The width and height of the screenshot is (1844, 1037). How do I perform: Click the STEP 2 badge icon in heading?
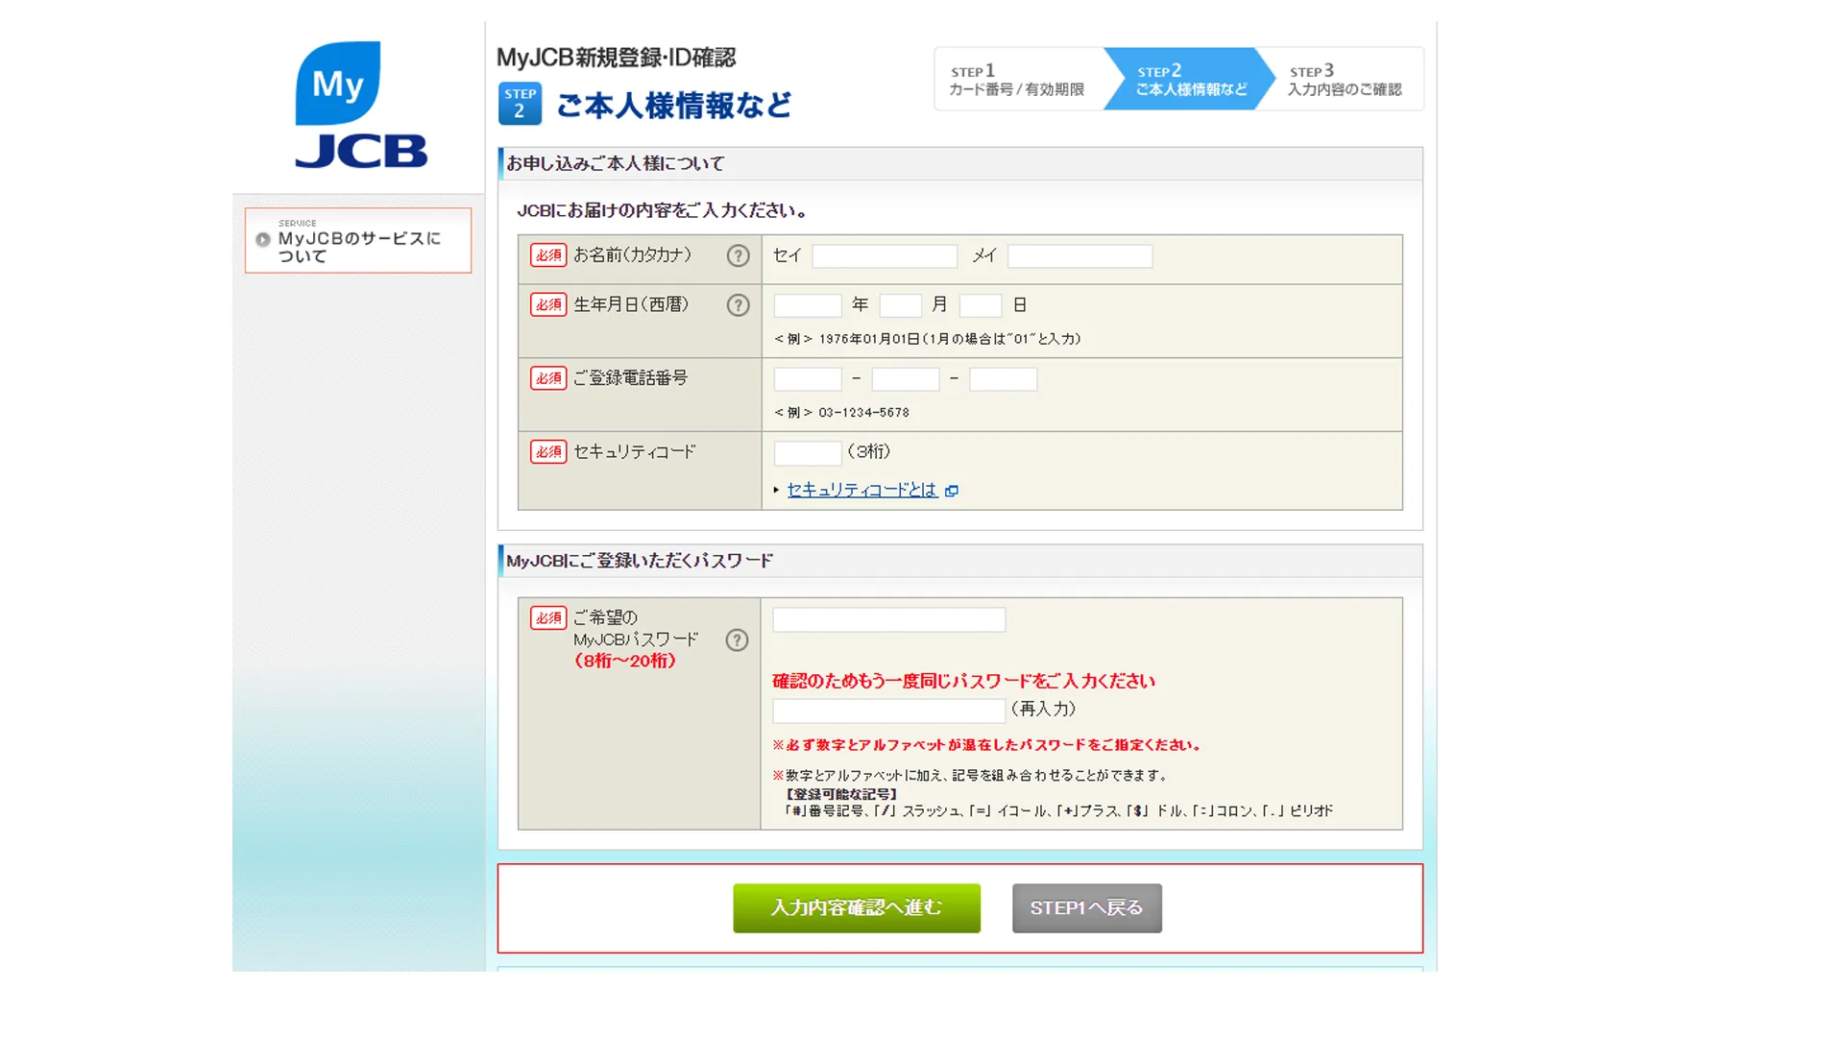point(520,104)
